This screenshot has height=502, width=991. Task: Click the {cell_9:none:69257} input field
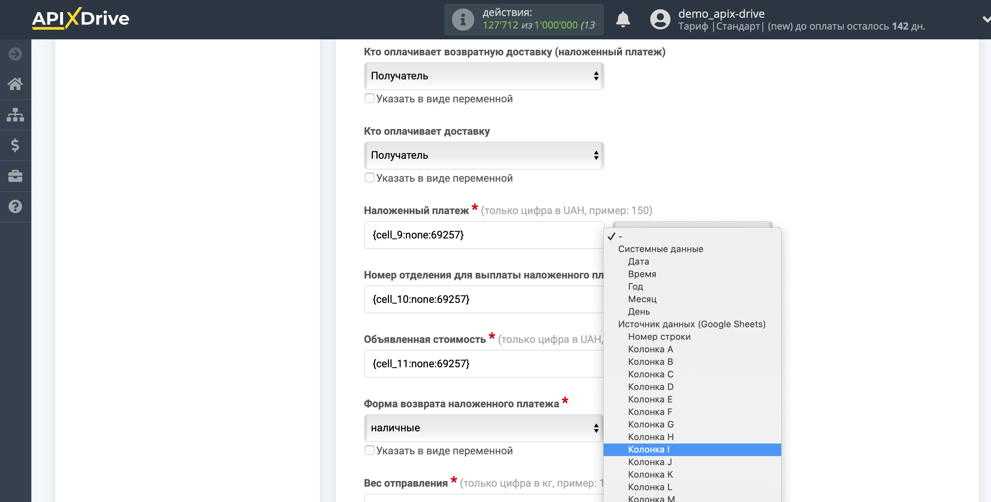[484, 235]
